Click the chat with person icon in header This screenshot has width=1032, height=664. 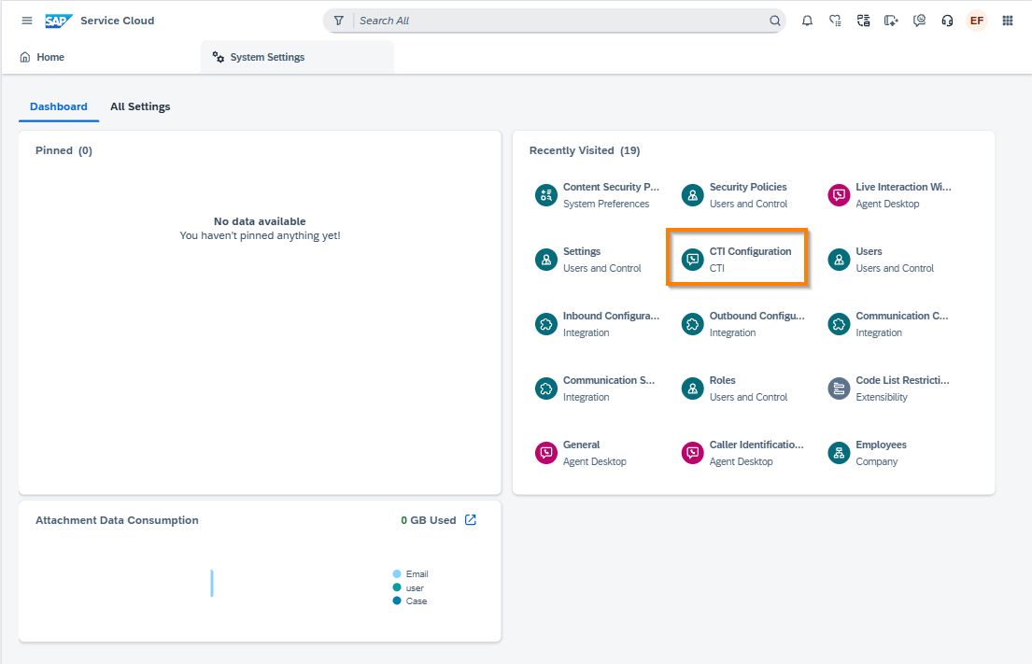click(919, 21)
